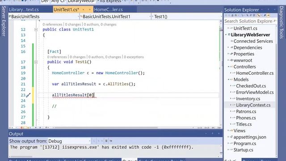Click '0 references' CodeLens above UnitTest1 class
286x161 pixels.
(x=52, y=24)
